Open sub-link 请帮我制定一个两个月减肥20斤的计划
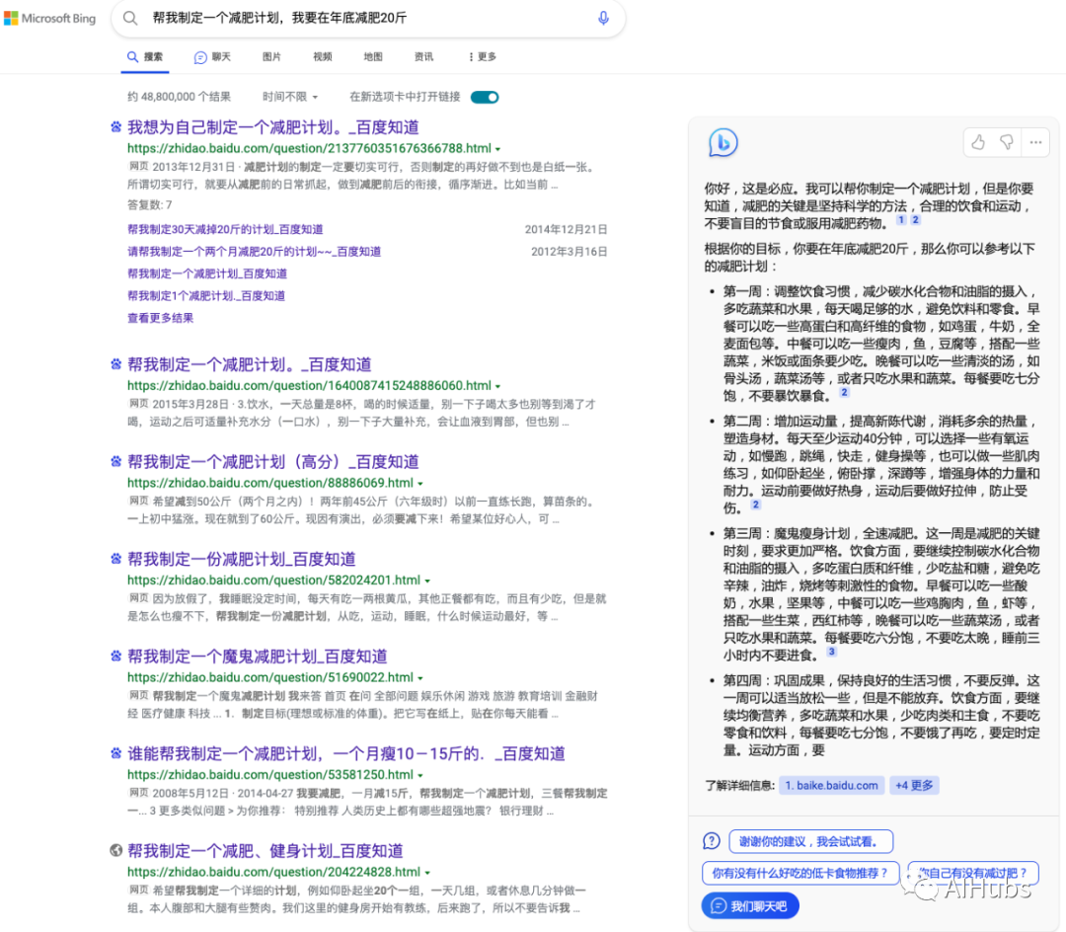 [255, 252]
